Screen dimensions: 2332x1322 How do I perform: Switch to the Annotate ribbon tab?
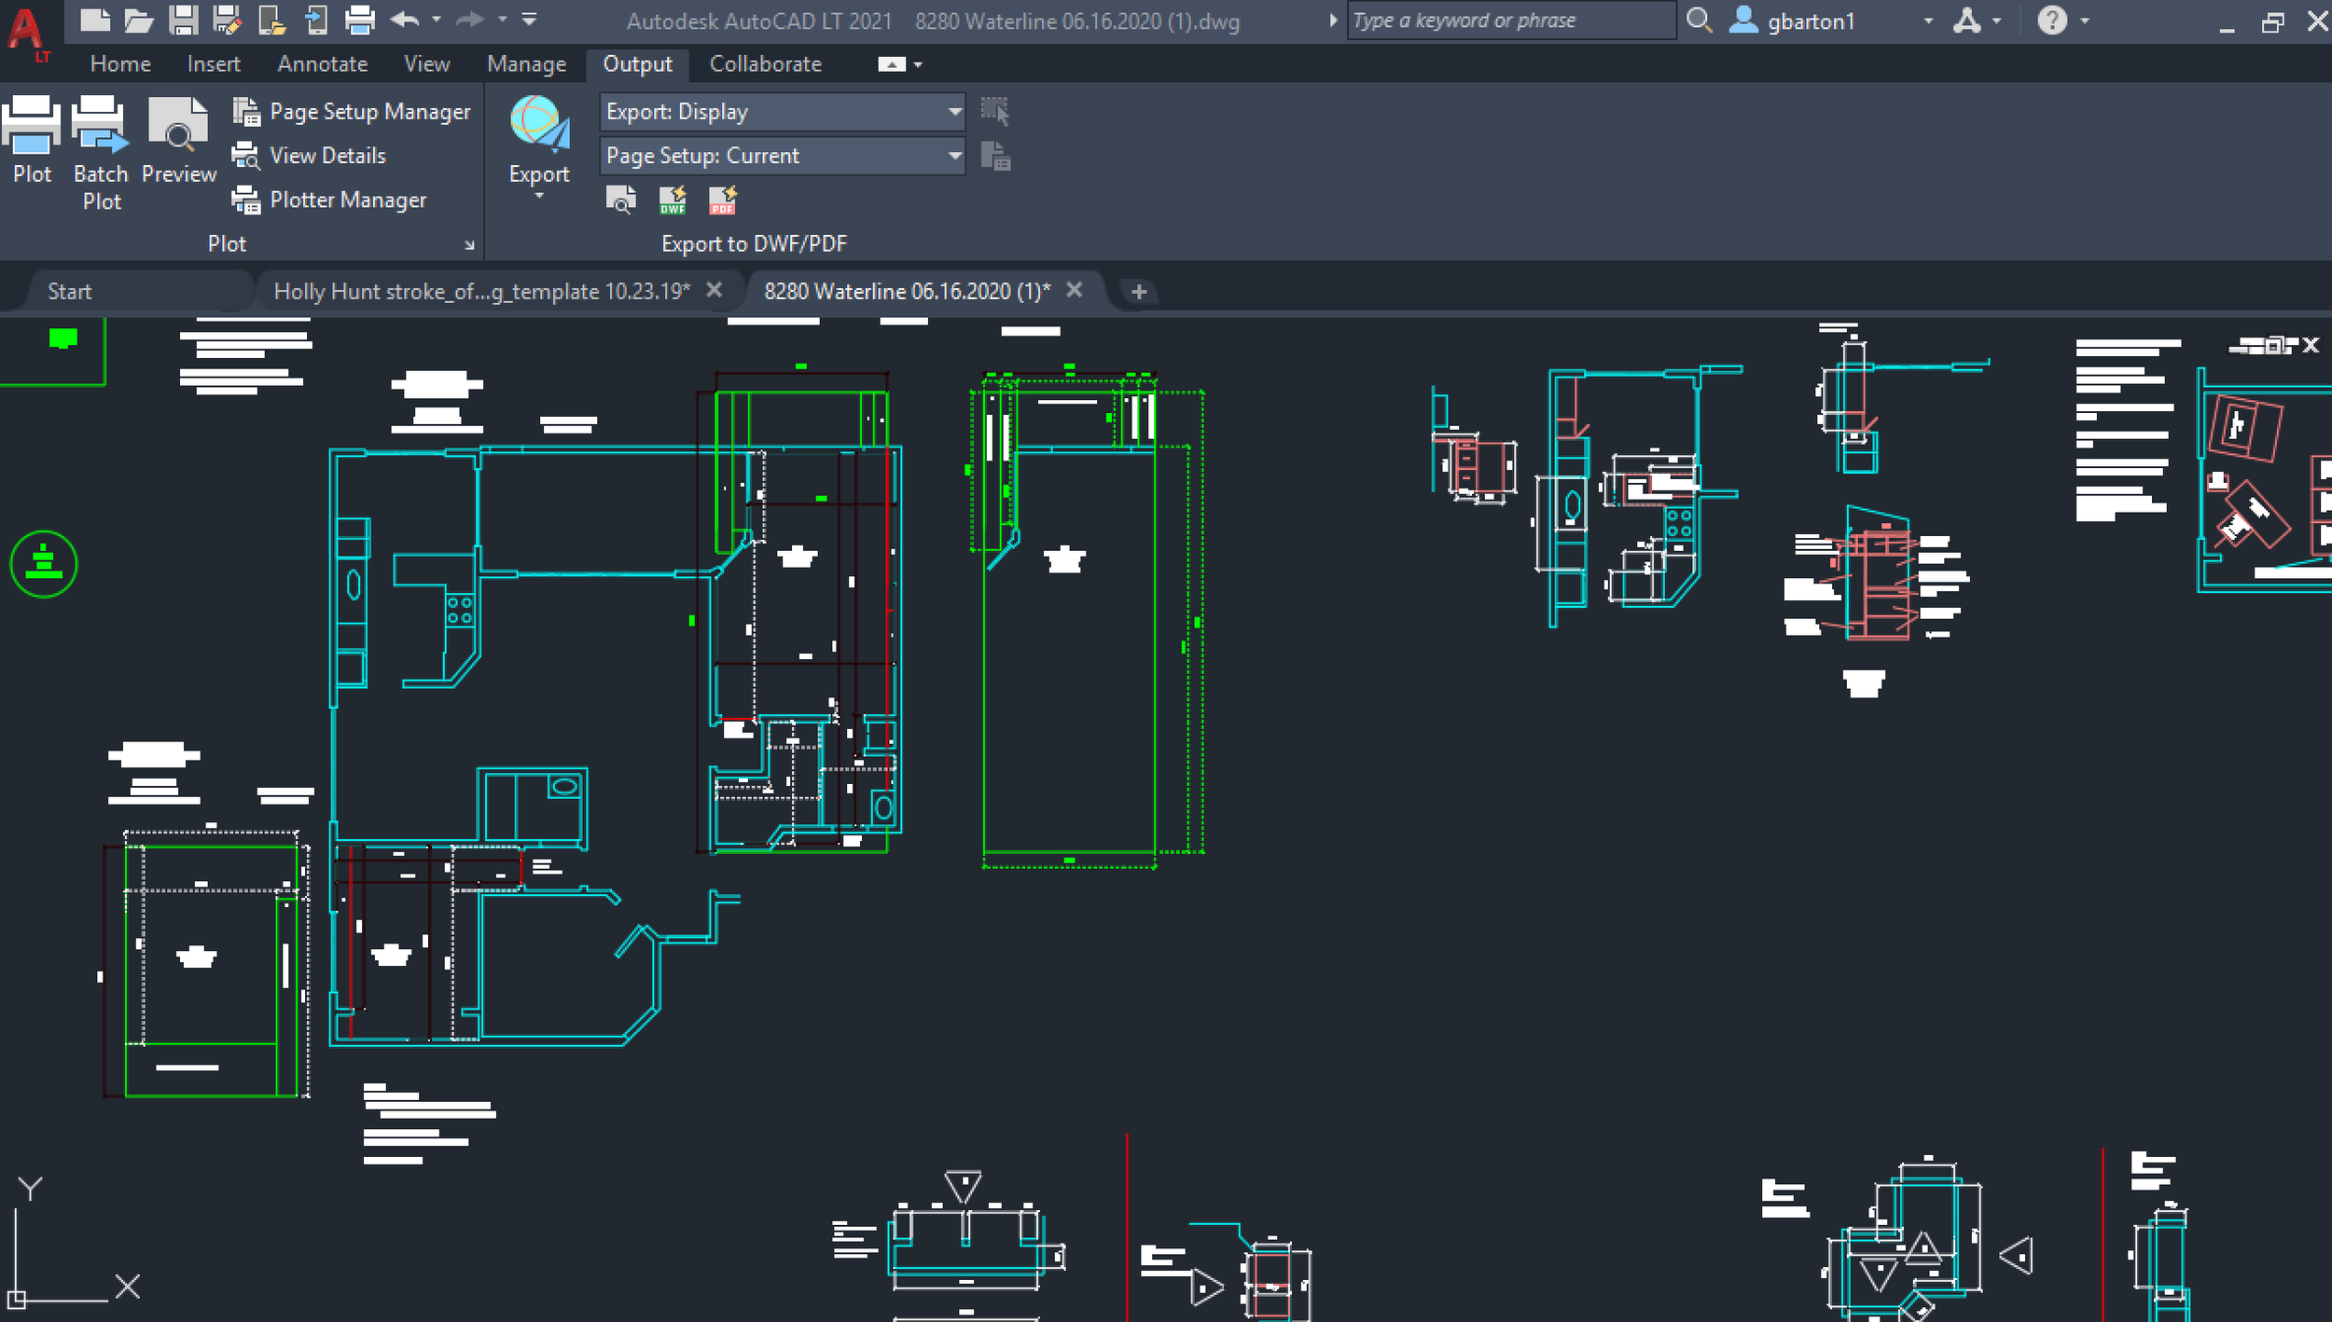coord(323,64)
